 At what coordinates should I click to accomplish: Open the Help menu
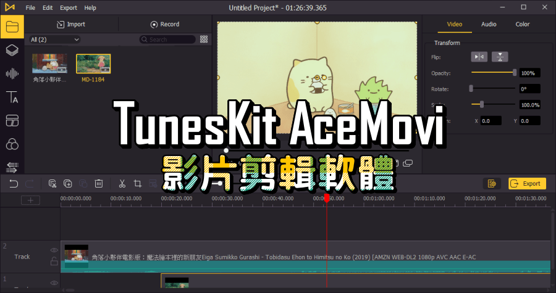pos(90,7)
